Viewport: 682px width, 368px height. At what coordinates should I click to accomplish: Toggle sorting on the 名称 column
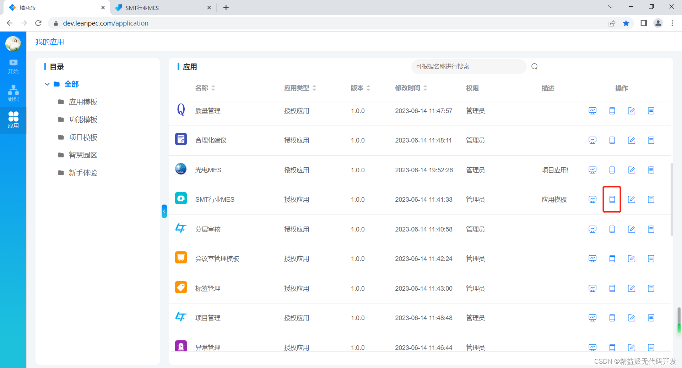point(213,88)
